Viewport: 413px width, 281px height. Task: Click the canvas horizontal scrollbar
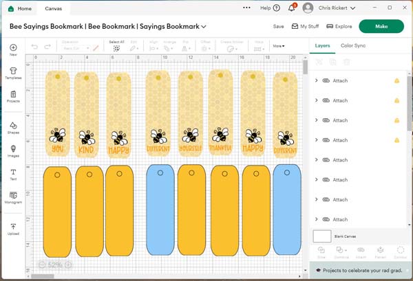point(43,276)
